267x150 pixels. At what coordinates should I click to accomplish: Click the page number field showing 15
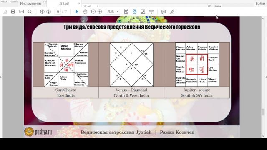(58, 12)
